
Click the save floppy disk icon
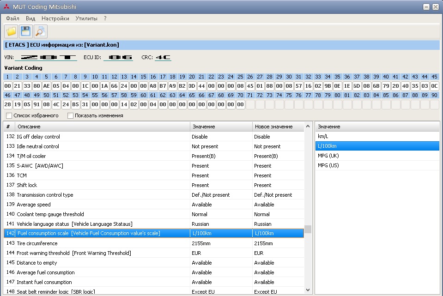pyautogui.click(x=25, y=31)
